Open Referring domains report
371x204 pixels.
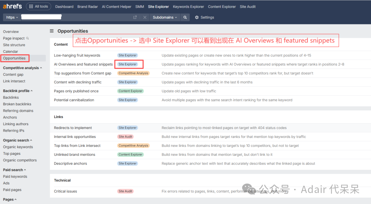click(18, 111)
